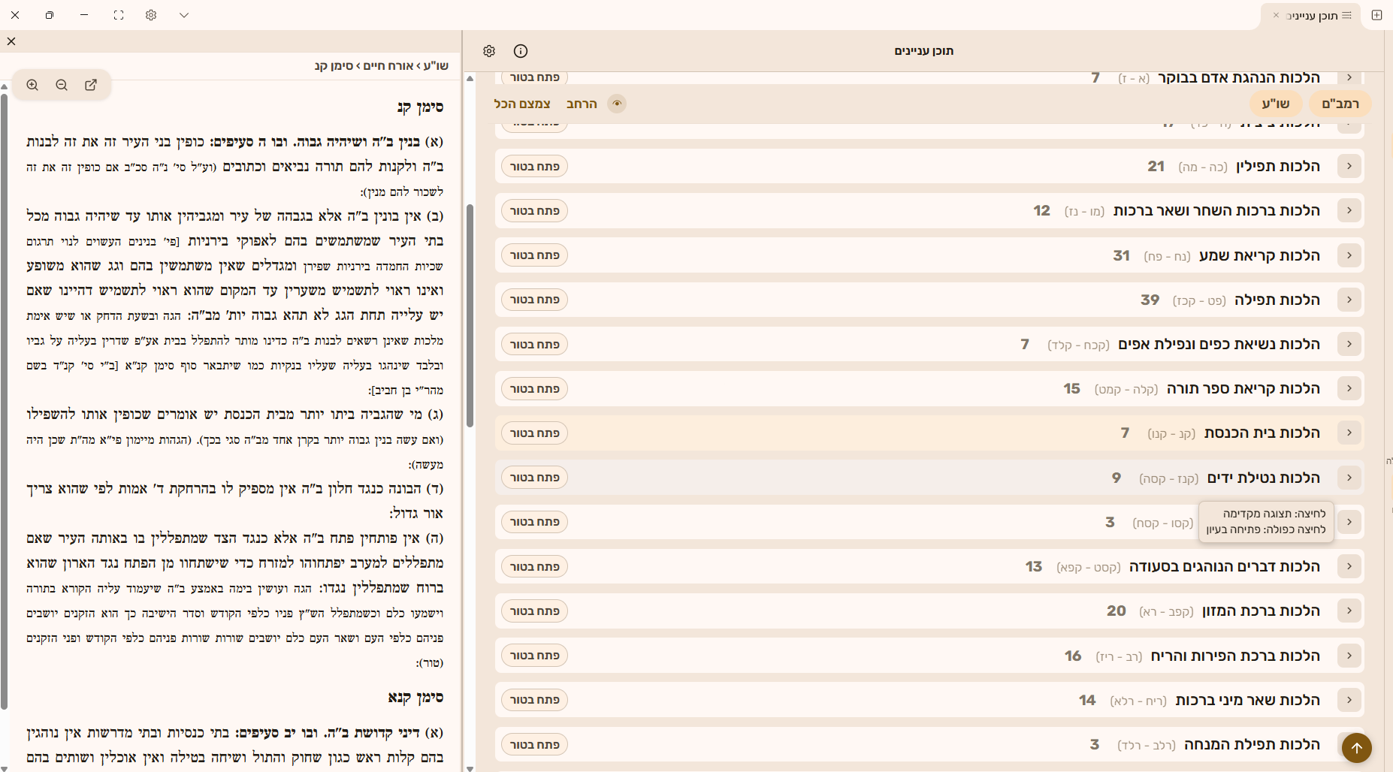The height and width of the screenshot is (772, 1393).
Task: Open Tur button for הלכות קריאת ספר תורה
Action: tap(535, 389)
